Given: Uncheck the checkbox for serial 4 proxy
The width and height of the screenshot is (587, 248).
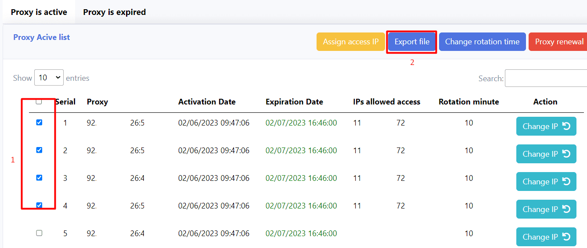Looking at the screenshot, I should (x=39, y=205).
